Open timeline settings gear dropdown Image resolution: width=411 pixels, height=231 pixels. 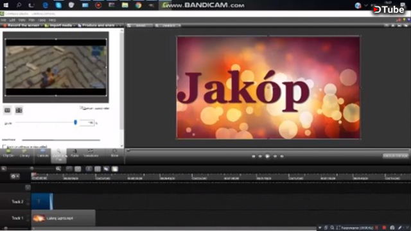tap(15, 176)
